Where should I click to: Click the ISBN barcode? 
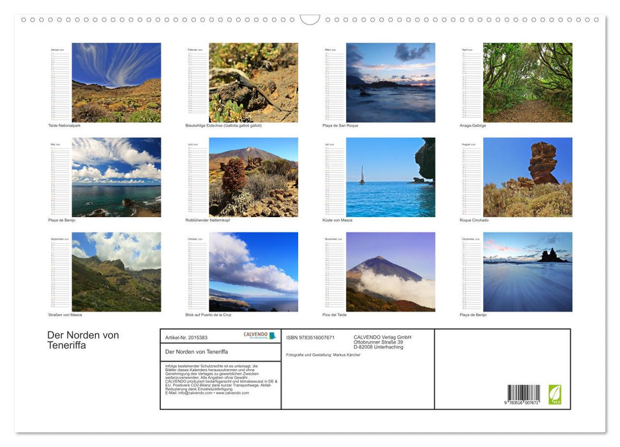524,394
